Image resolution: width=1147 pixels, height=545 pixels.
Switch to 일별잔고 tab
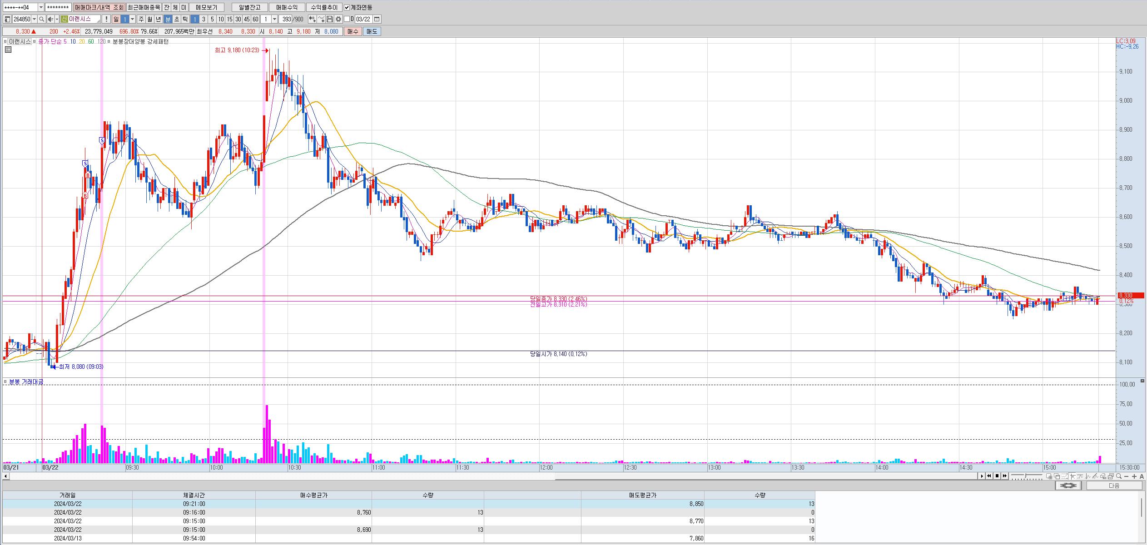tap(249, 7)
